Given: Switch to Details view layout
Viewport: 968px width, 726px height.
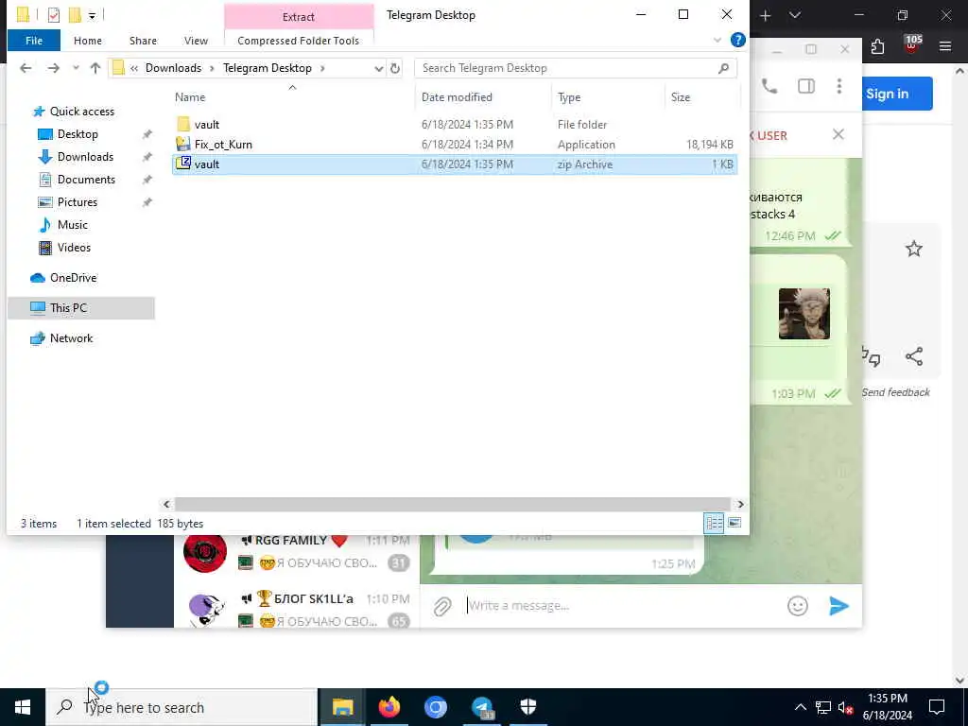Looking at the screenshot, I should 715,523.
